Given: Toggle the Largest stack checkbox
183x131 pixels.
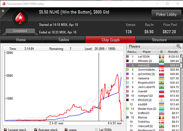Looking at the screenshot, I should (5, 129).
